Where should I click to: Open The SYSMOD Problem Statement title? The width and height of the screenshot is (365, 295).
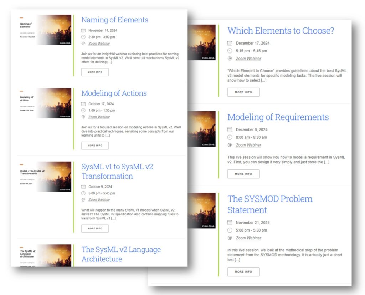point(270,204)
